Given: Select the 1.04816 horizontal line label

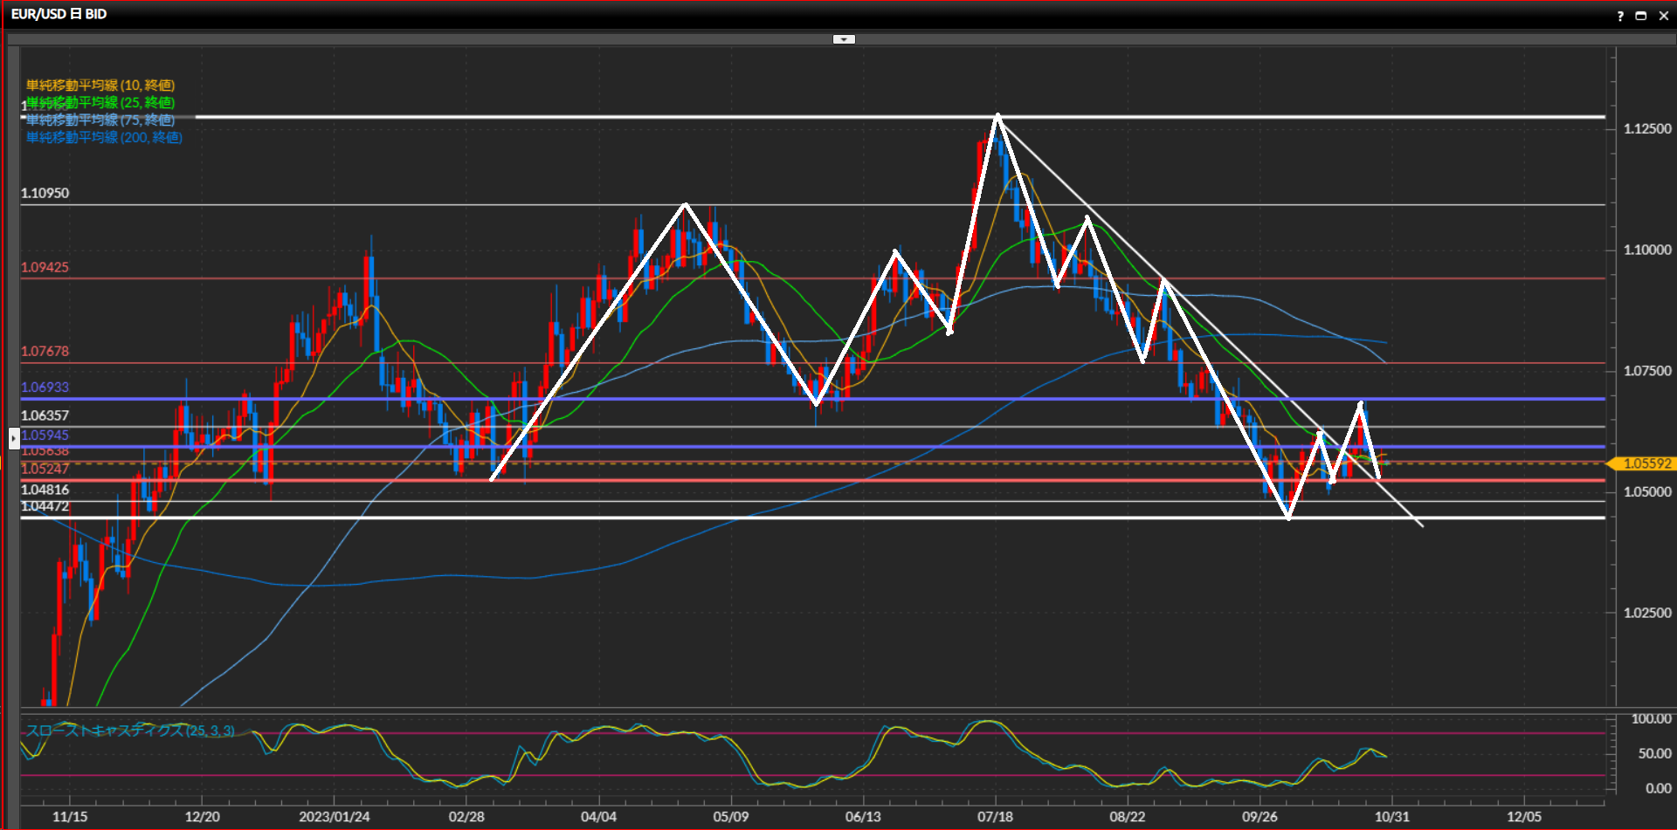Looking at the screenshot, I should point(45,490).
